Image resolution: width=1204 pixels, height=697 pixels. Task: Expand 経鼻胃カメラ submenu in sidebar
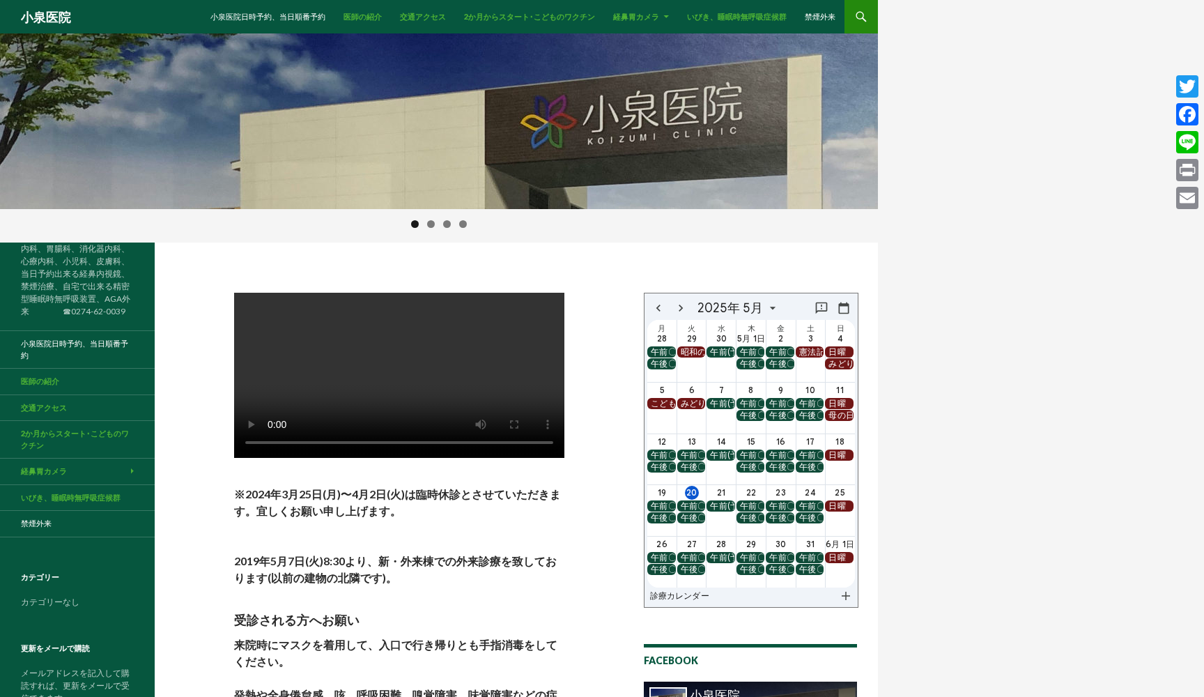132,471
